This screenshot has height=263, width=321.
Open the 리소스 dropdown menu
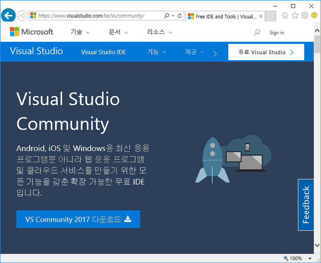[x=156, y=32]
